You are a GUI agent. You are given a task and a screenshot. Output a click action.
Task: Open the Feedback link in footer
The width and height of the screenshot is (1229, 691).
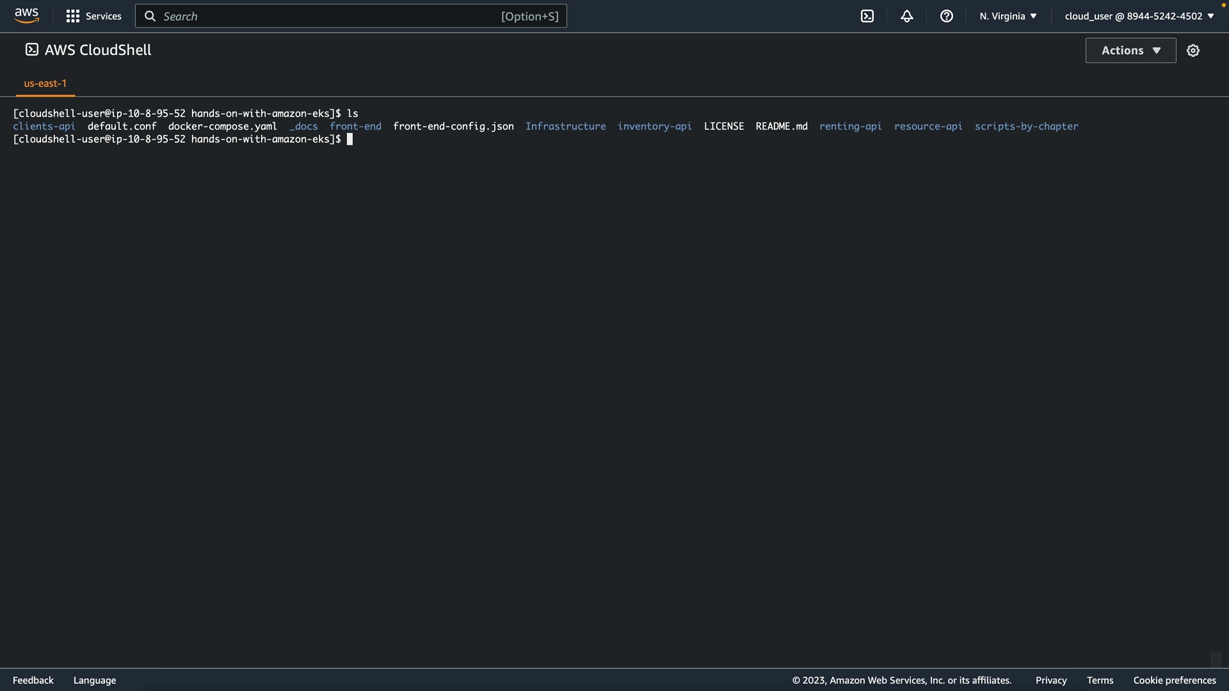pyautogui.click(x=33, y=680)
